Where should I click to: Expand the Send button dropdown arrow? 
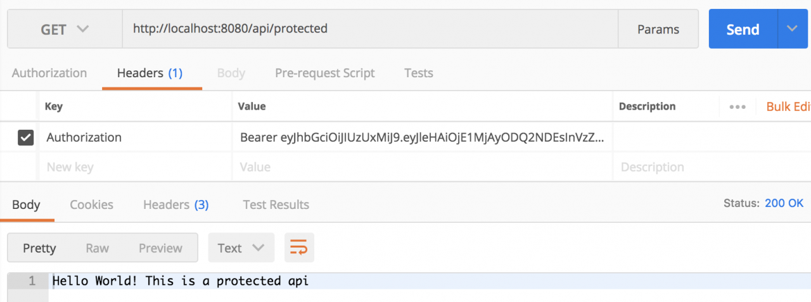pos(793,29)
